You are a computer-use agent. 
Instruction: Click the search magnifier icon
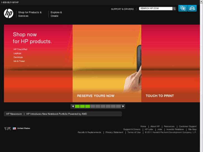[x=174, y=9]
